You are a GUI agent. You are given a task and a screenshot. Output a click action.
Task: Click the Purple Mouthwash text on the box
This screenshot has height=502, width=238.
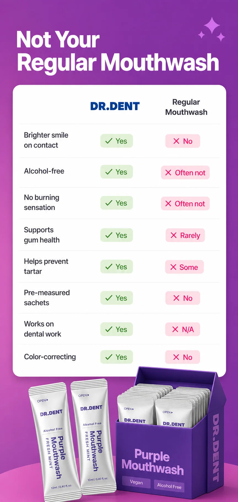(x=153, y=462)
